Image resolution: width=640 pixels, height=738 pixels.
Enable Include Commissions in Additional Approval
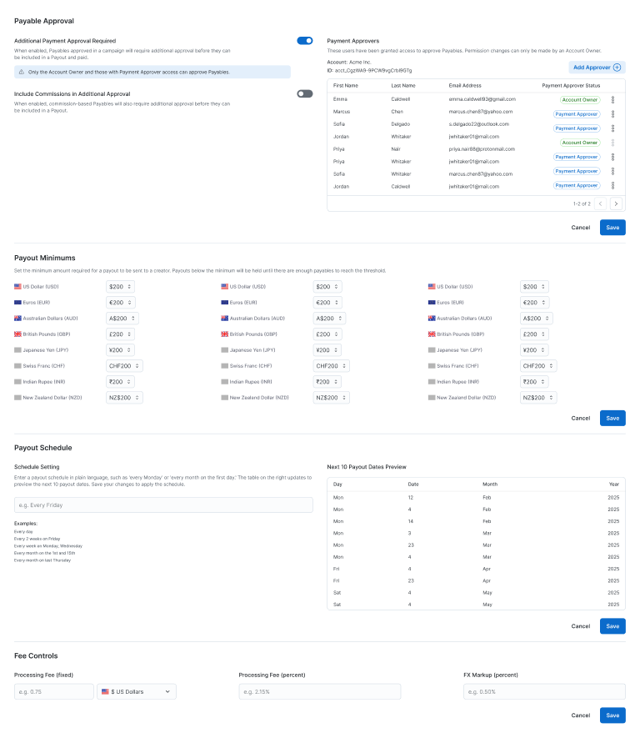click(x=304, y=93)
